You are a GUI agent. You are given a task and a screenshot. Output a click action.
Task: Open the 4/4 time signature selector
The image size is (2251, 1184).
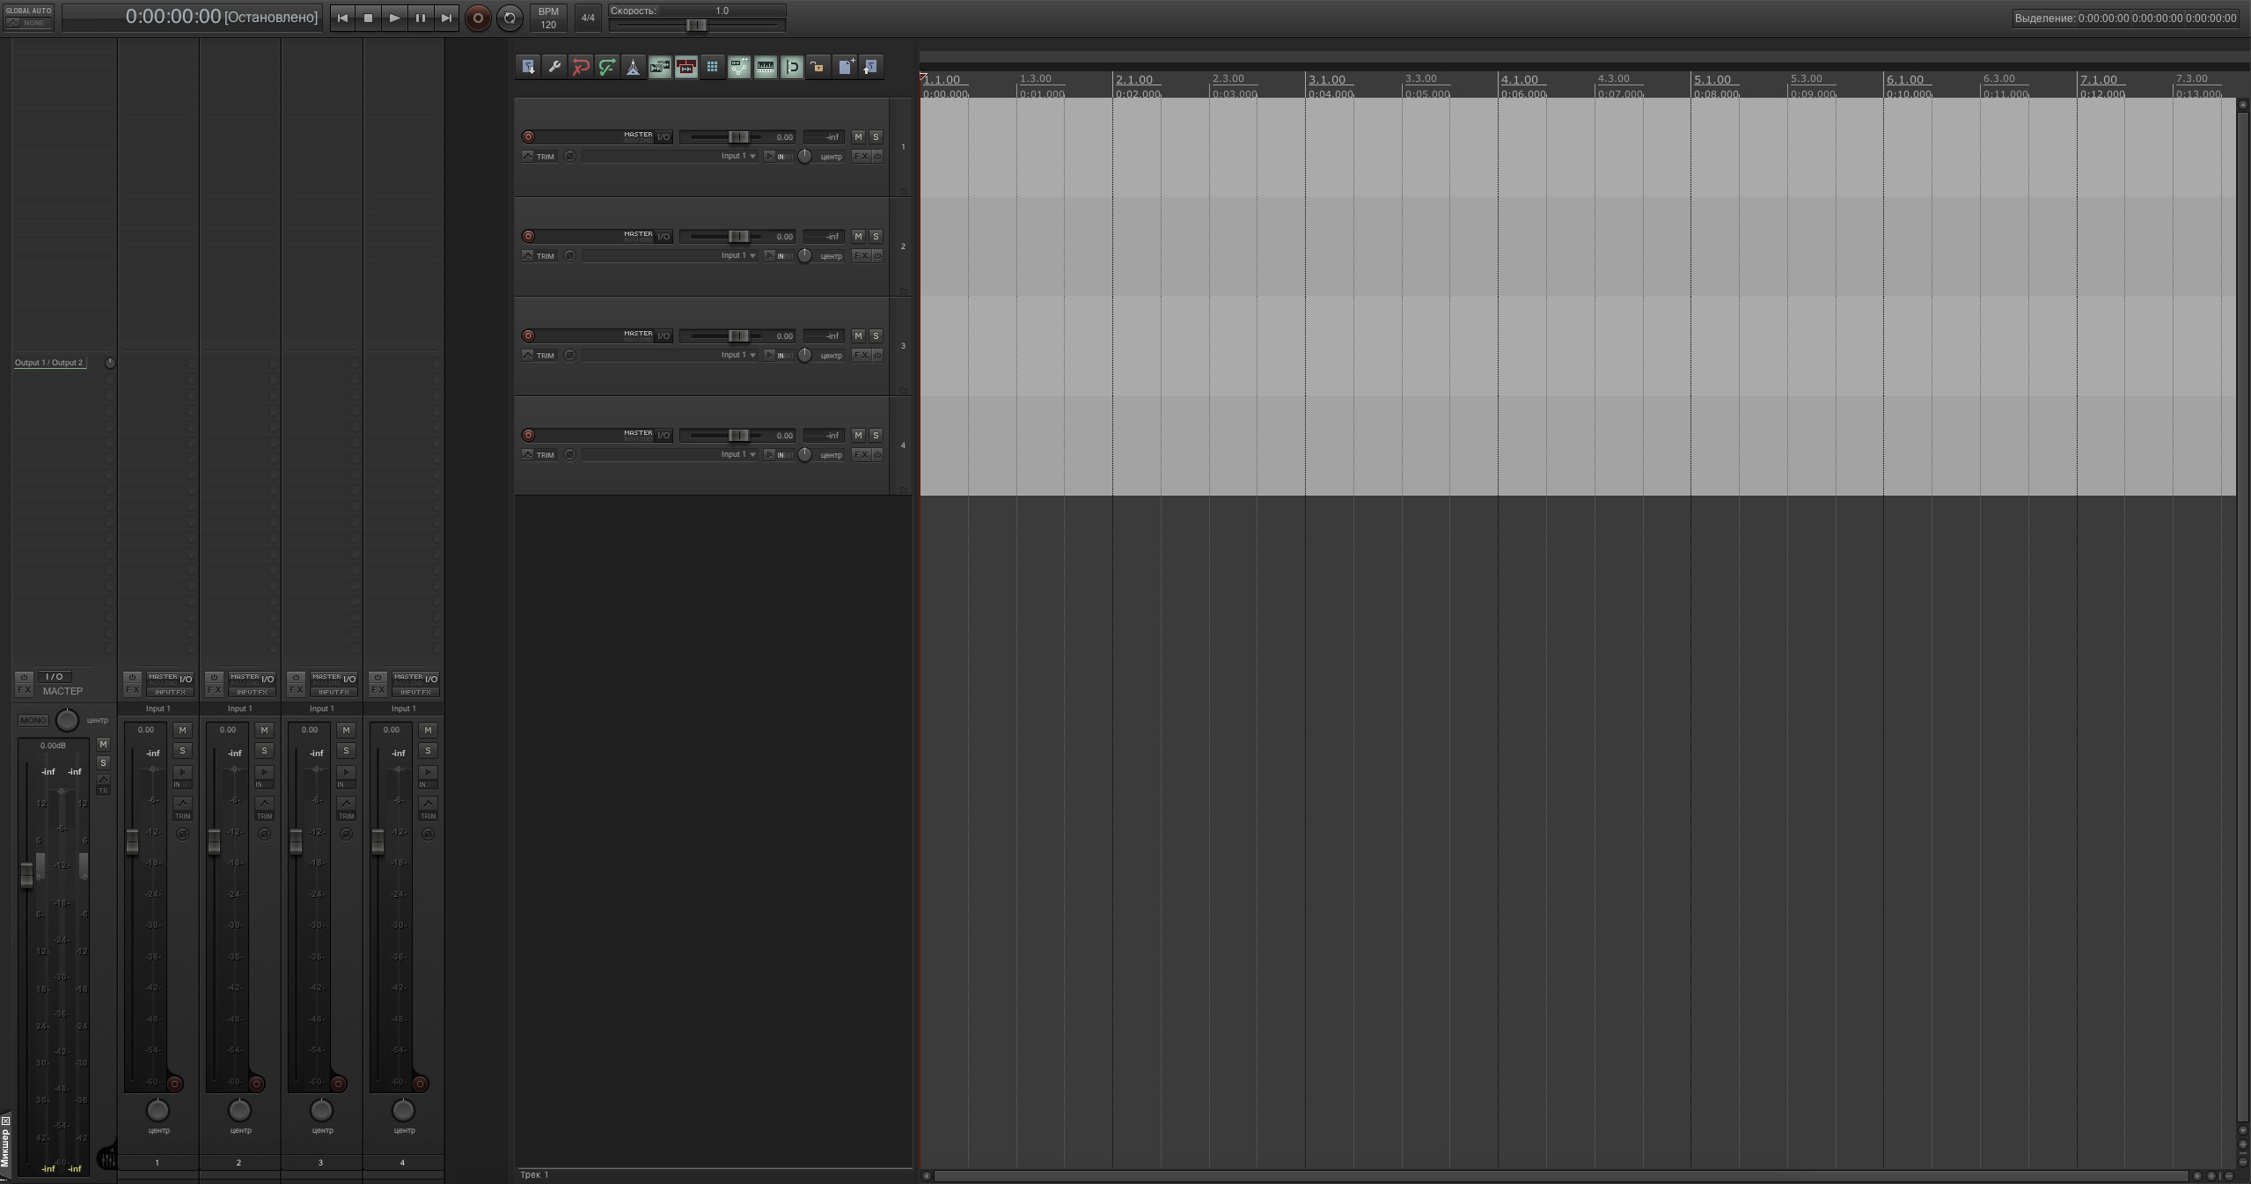point(588,18)
